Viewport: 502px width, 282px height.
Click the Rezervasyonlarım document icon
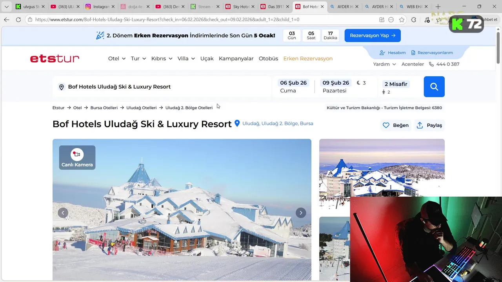point(413,52)
